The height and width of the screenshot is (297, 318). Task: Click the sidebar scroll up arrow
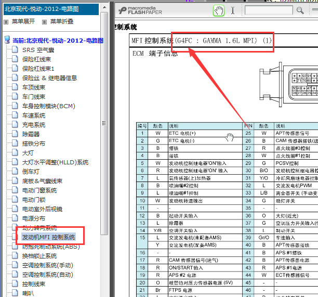[x=104, y=7]
